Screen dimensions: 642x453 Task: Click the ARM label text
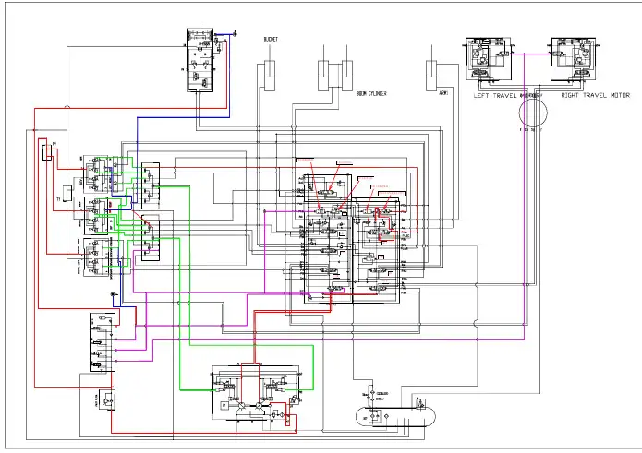point(443,93)
